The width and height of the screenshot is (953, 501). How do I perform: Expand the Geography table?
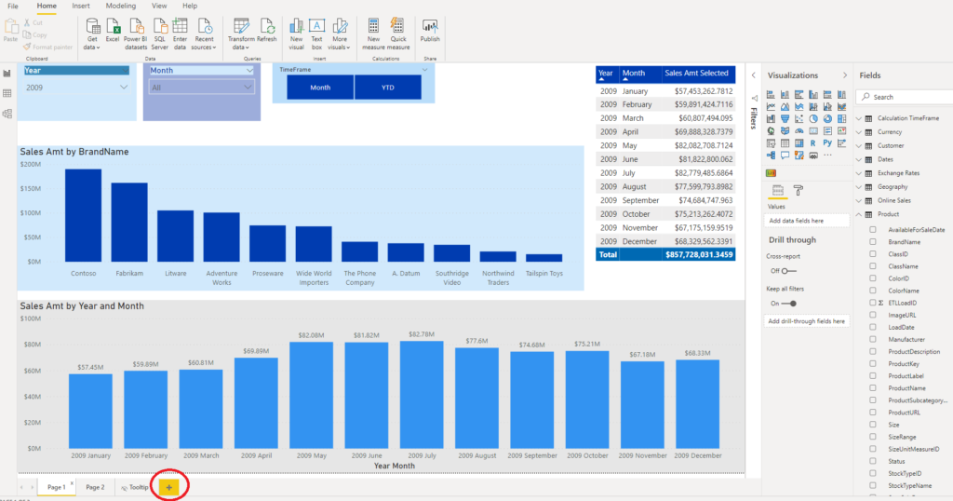tap(859, 186)
